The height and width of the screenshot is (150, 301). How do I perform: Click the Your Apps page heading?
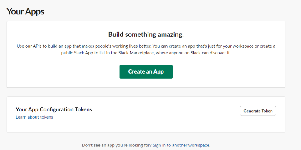pos(25,11)
